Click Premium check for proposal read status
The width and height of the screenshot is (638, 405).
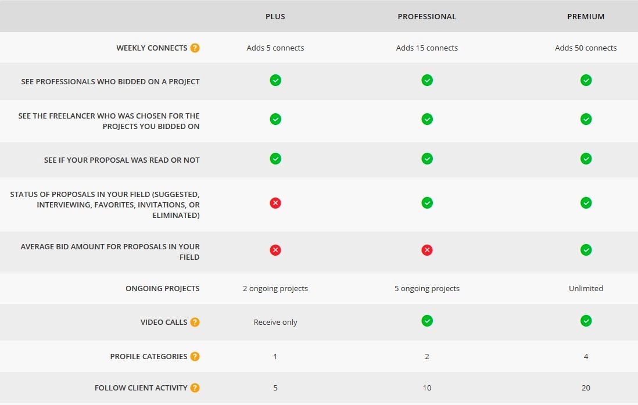586,159
